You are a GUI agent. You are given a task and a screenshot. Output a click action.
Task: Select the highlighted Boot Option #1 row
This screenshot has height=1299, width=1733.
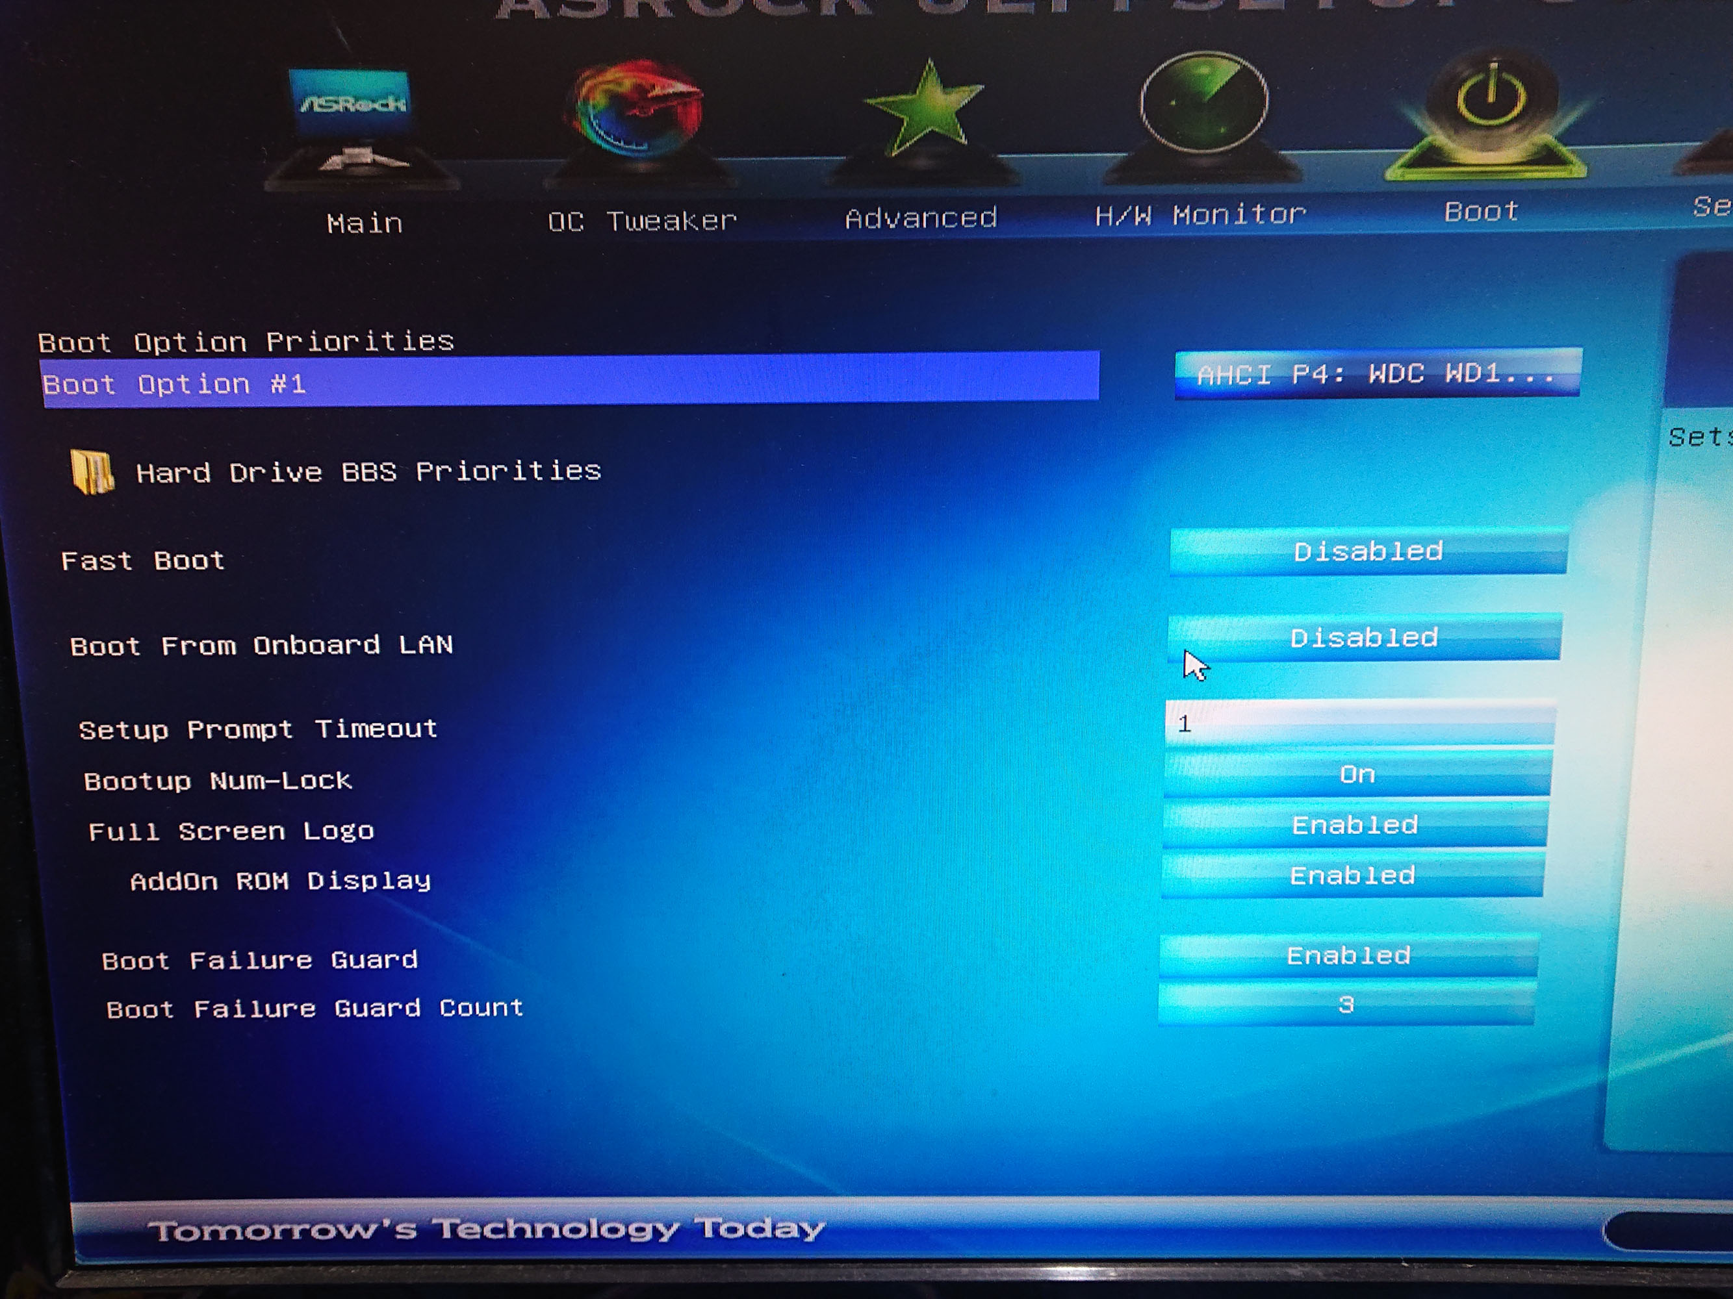[x=570, y=381]
